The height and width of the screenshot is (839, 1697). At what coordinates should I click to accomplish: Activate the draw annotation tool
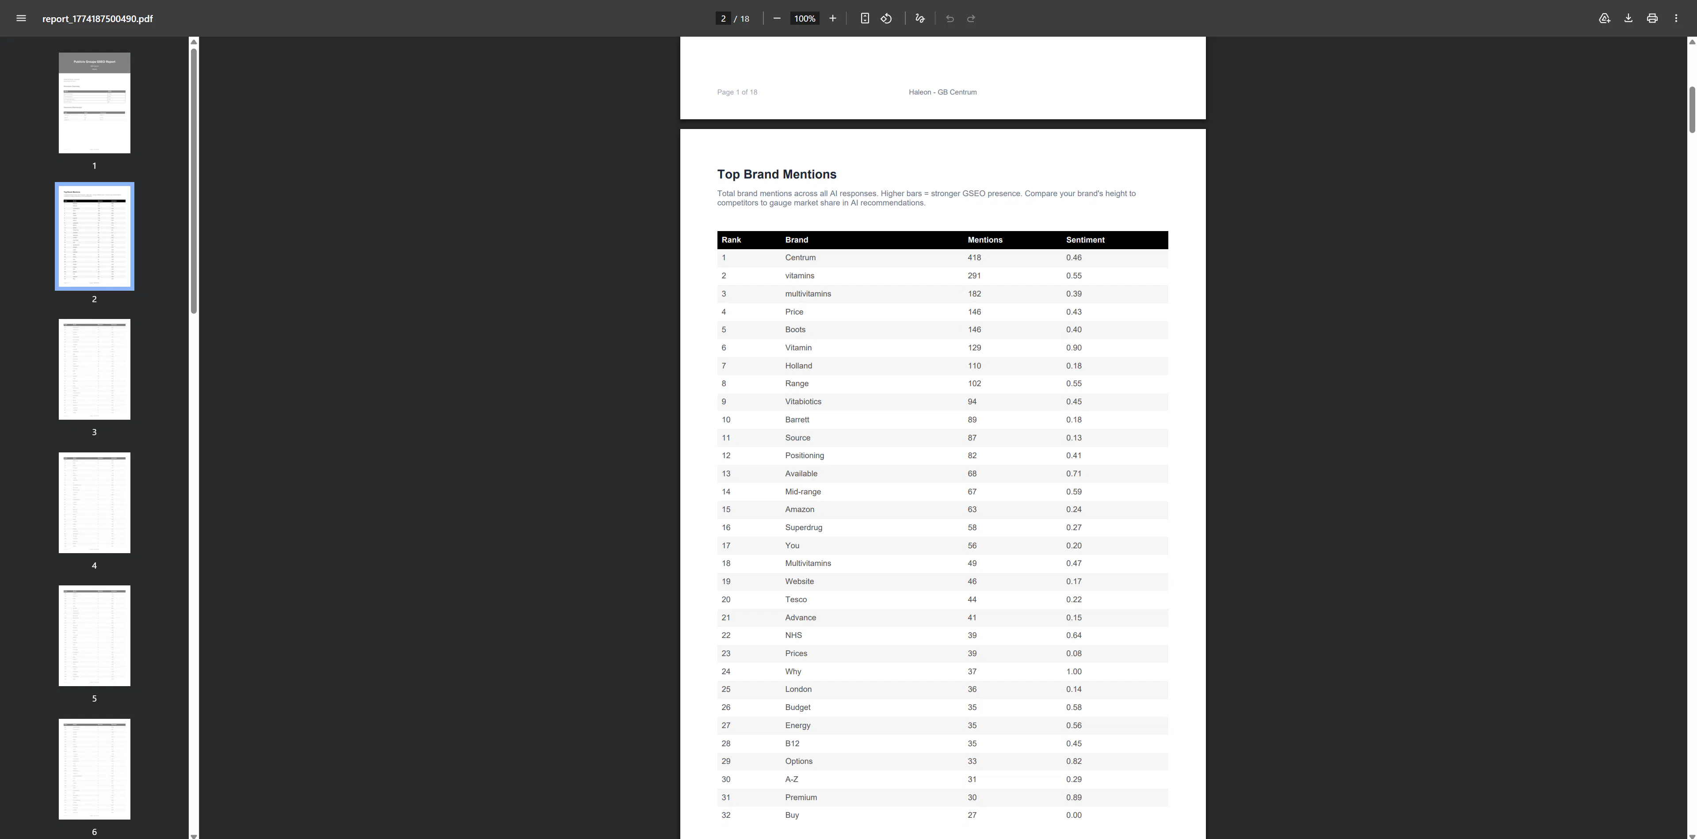click(x=920, y=19)
